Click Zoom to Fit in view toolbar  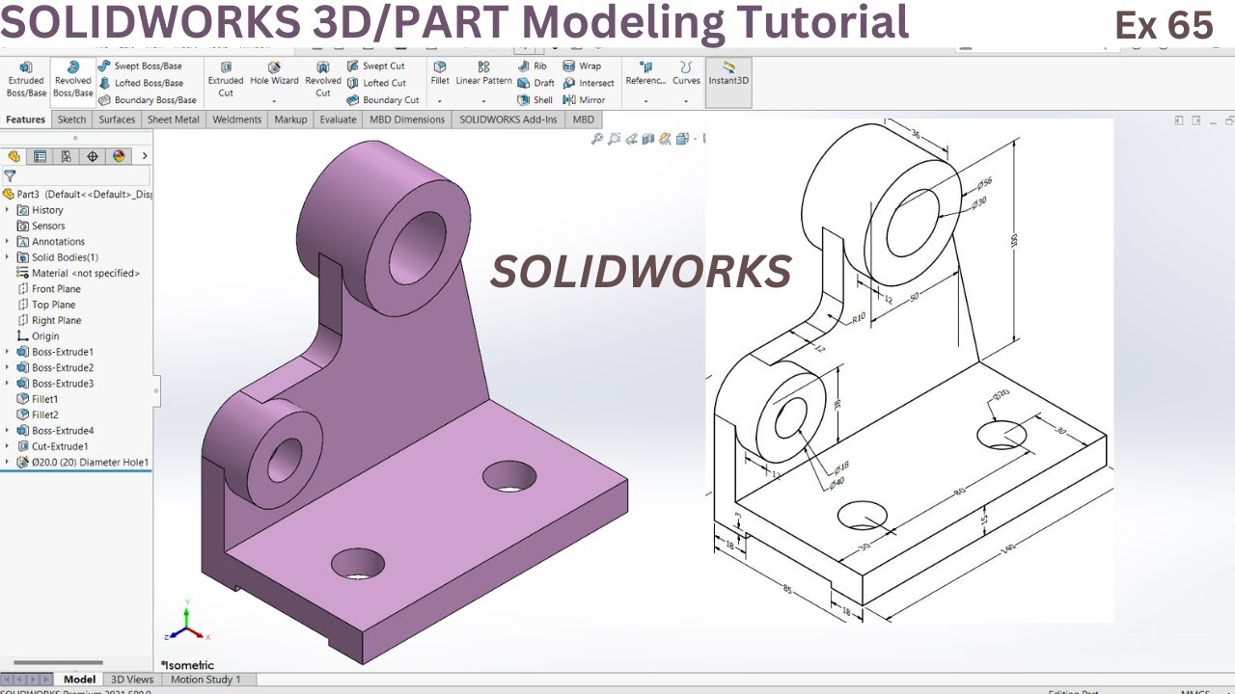click(x=597, y=139)
